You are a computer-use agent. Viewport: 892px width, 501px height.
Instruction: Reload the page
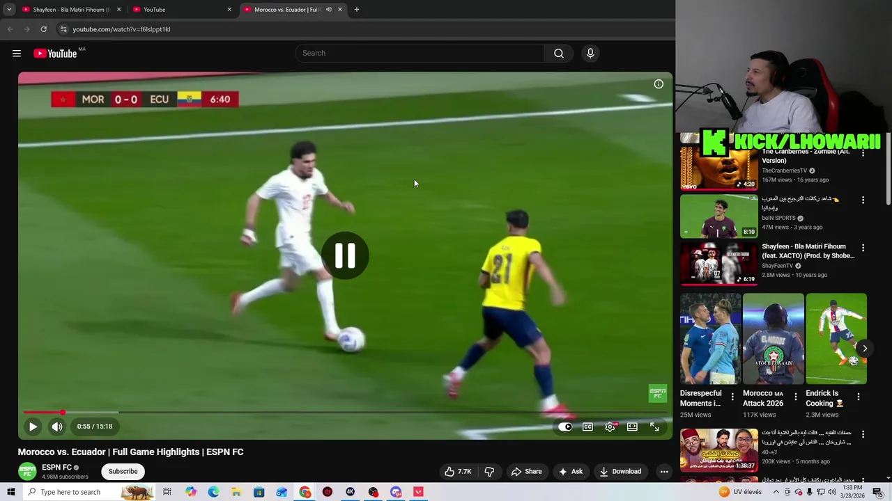[43, 29]
